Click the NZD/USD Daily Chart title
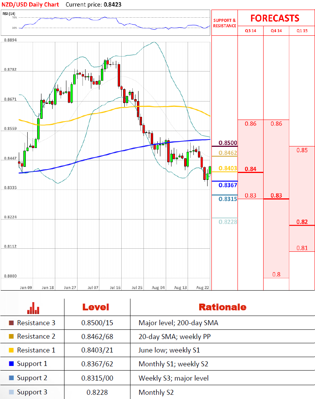 30,5
